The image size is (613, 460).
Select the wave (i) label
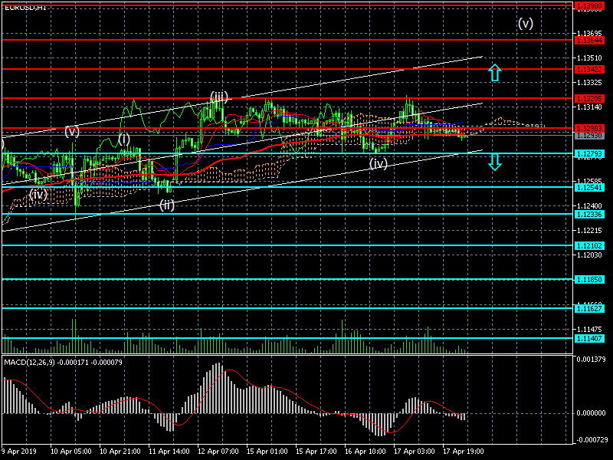click(124, 139)
